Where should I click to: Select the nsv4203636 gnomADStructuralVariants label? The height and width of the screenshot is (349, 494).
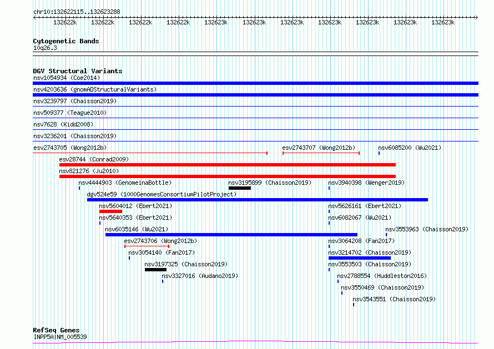pyautogui.click(x=95, y=89)
